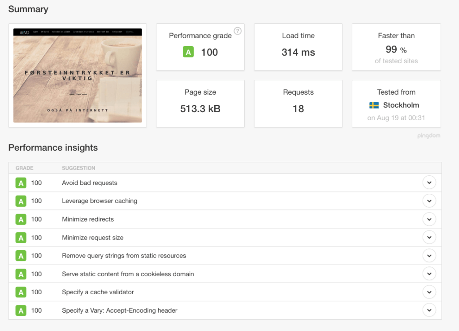Click the A grade badge for Leverage browser caching
459x331 pixels.
click(21, 201)
